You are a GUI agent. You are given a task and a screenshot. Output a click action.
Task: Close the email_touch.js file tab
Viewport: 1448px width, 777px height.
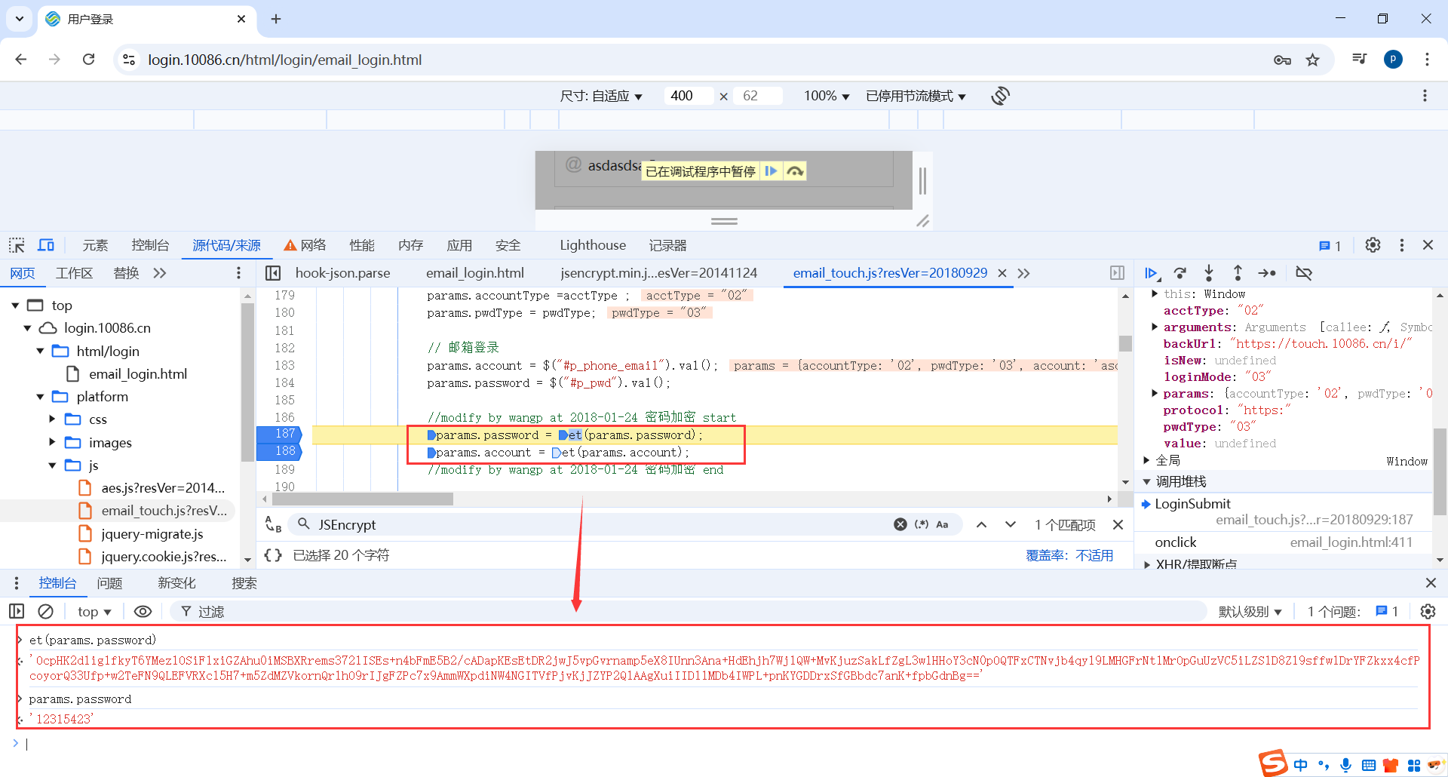point(1002,273)
